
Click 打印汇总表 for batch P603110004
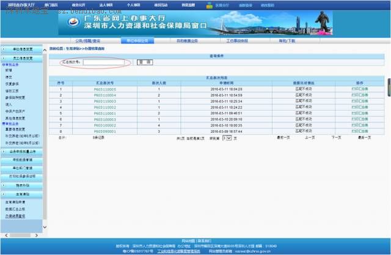pyautogui.click(x=343, y=95)
